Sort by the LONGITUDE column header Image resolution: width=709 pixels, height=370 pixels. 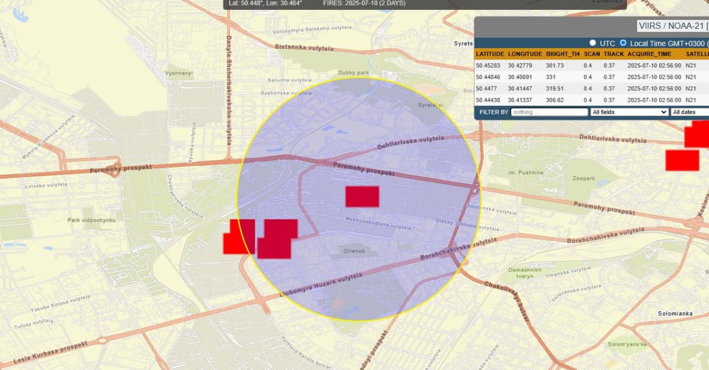point(525,54)
